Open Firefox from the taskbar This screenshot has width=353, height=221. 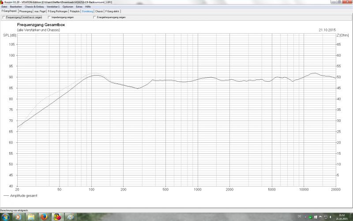pyautogui.click(x=44, y=217)
